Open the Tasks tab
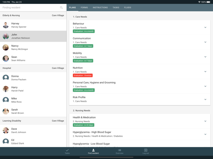Image resolution: width=213 pixels, height=159 pixels. 116,8
